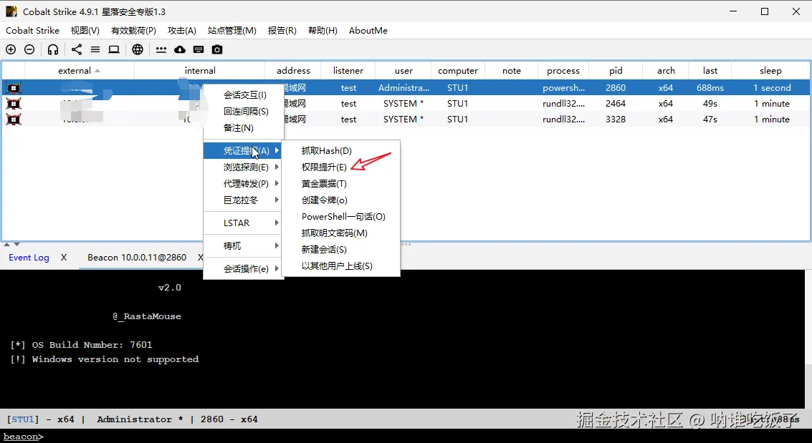The image size is (812, 443).
Task: Switch to Target Table laptop icon
Action: coord(114,49)
